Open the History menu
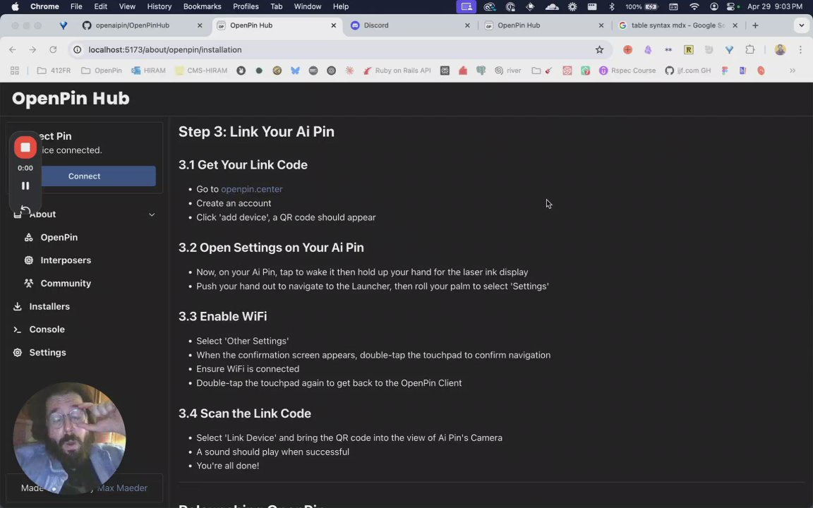The image size is (813, 508). [159, 7]
